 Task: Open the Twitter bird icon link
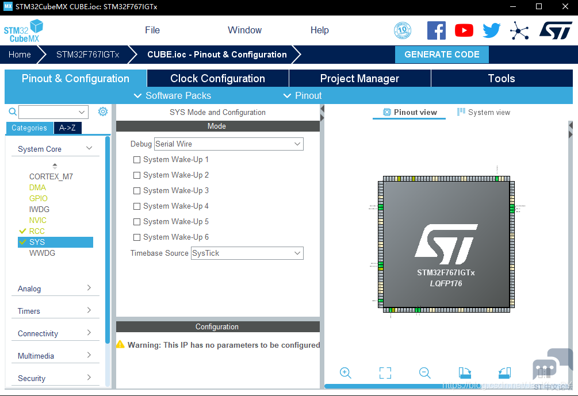click(x=492, y=30)
